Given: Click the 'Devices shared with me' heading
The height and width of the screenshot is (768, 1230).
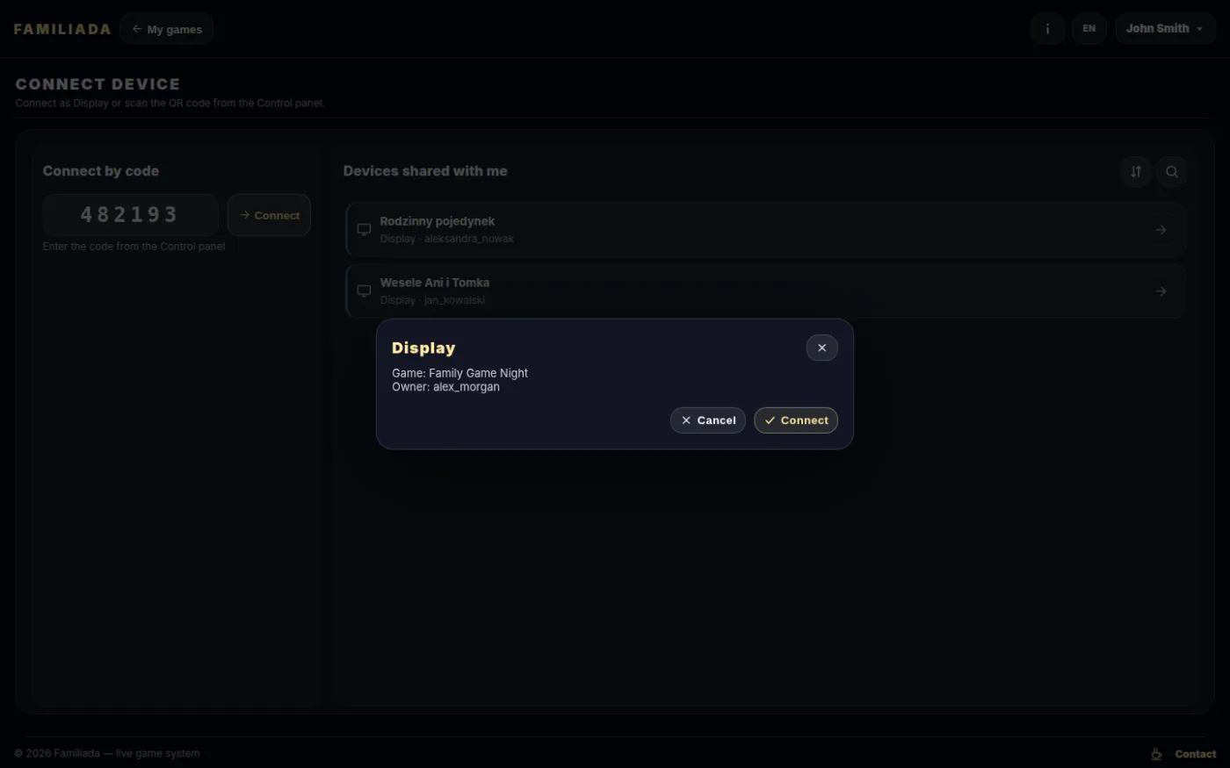Looking at the screenshot, I should tap(425, 171).
